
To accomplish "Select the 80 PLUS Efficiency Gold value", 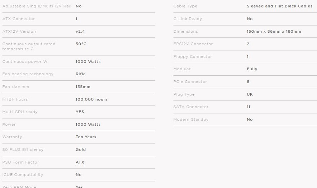I will (x=81, y=149).
